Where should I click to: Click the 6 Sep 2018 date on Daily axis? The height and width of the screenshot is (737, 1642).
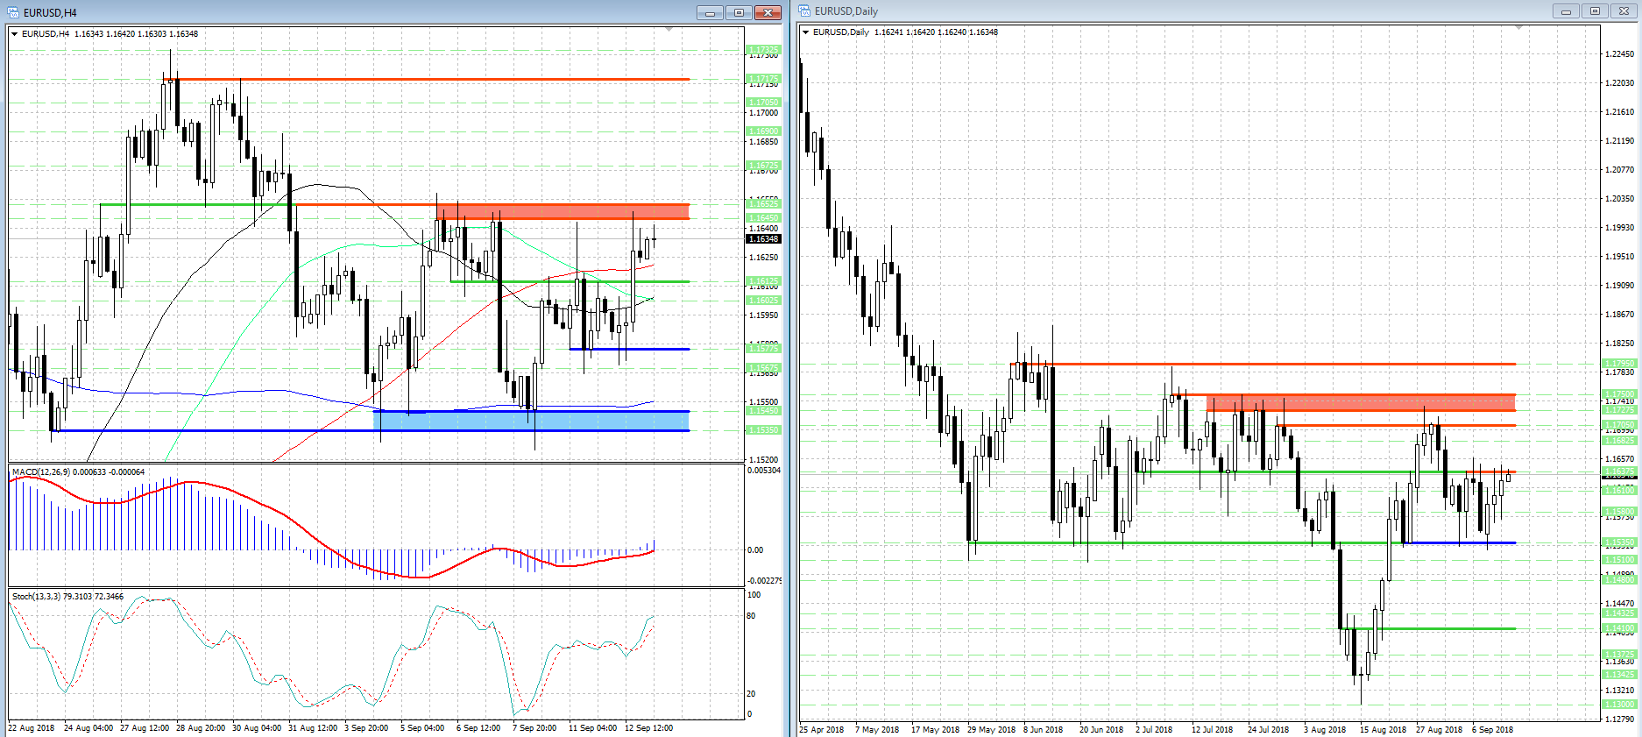1492,730
